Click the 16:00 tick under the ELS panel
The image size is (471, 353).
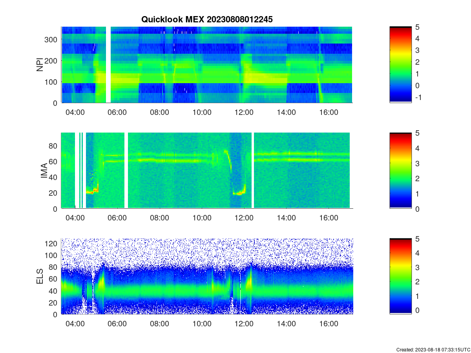329,324
